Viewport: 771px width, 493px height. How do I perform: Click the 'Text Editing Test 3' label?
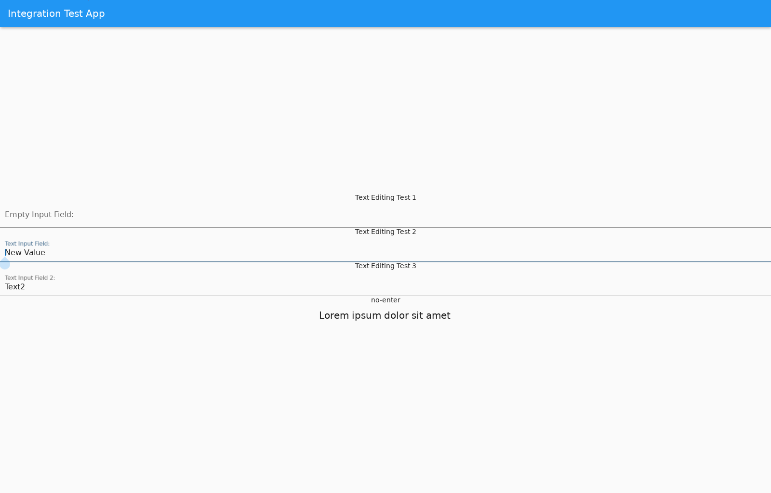tap(385, 265)
